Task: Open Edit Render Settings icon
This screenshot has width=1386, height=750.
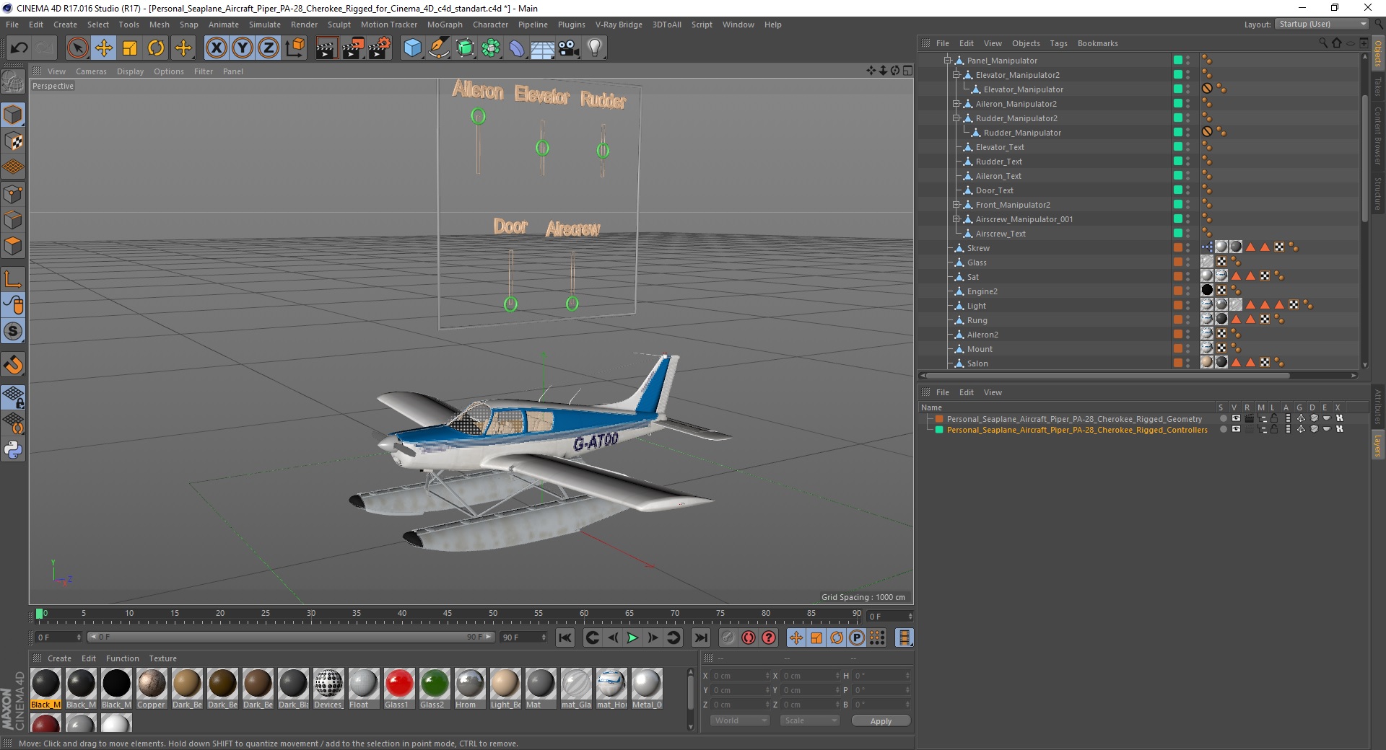Action: [380, 48]
